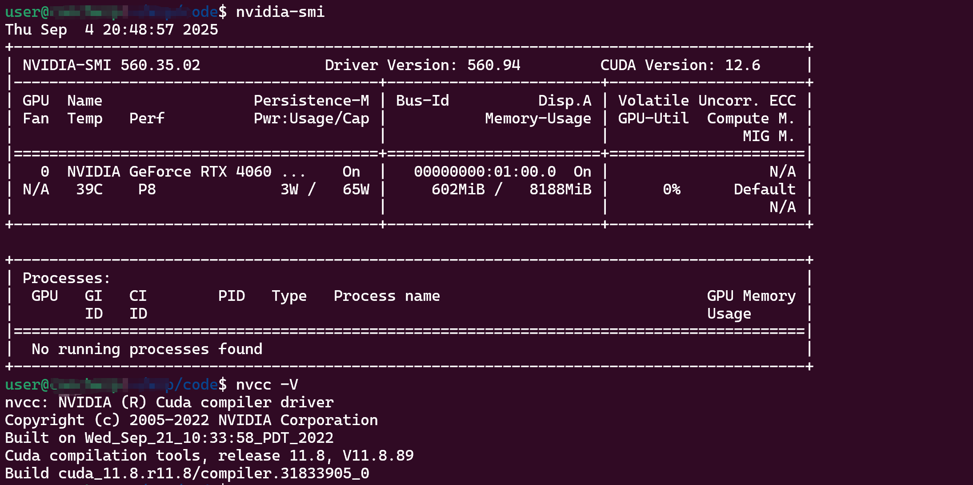Click the GPU name 'NVIDIA GeForce RTX 4060'
This screenshot has width=973, height=485.
[169, 172]
